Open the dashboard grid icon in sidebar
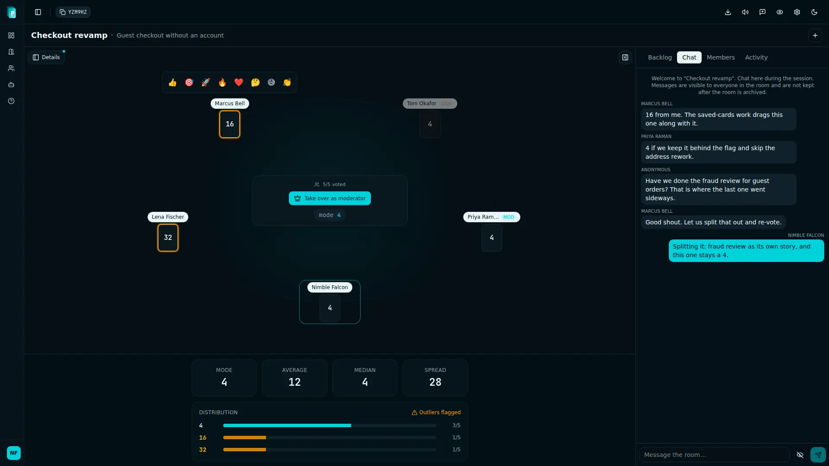The height and width of the screenshot is (466, 829). coord(11,35)
